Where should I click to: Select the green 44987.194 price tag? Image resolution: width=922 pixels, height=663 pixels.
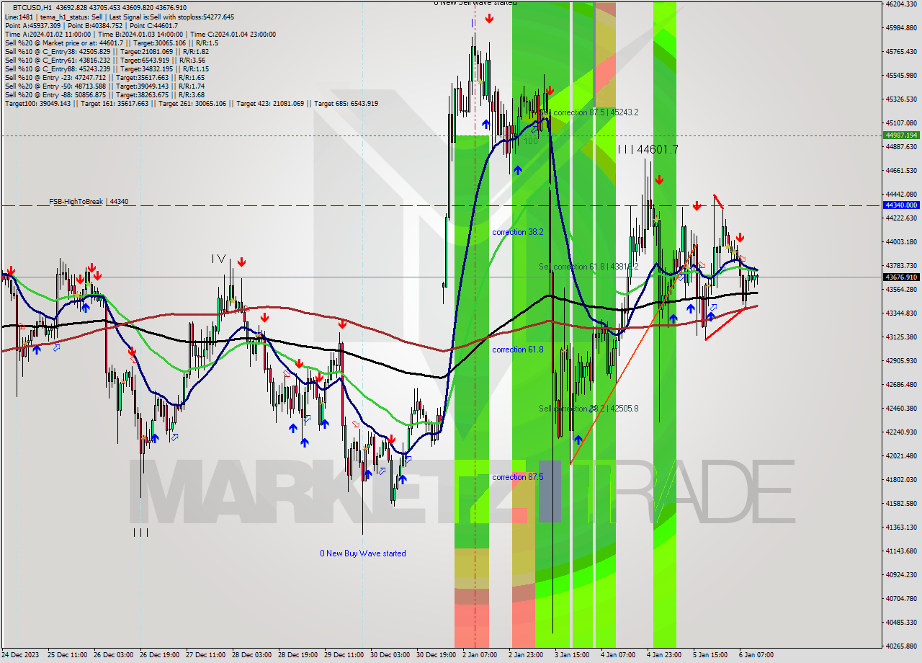coord(901,135)
